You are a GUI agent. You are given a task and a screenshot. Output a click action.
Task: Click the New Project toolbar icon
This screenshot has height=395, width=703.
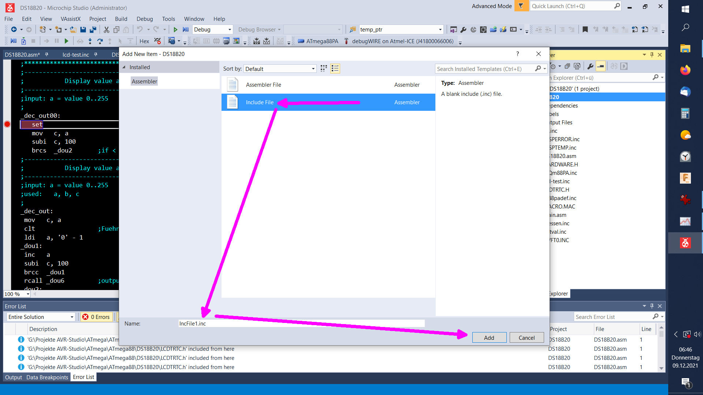coord(43,30)
